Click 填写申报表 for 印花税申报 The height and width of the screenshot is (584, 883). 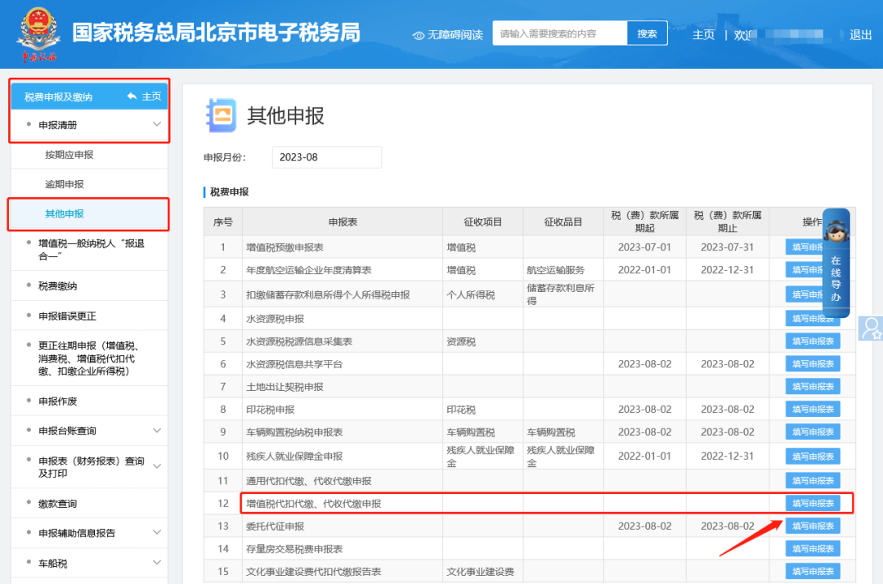[813, 410]
